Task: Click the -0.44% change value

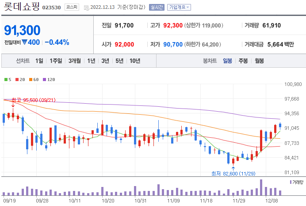Action: click(x=57, y=42)
